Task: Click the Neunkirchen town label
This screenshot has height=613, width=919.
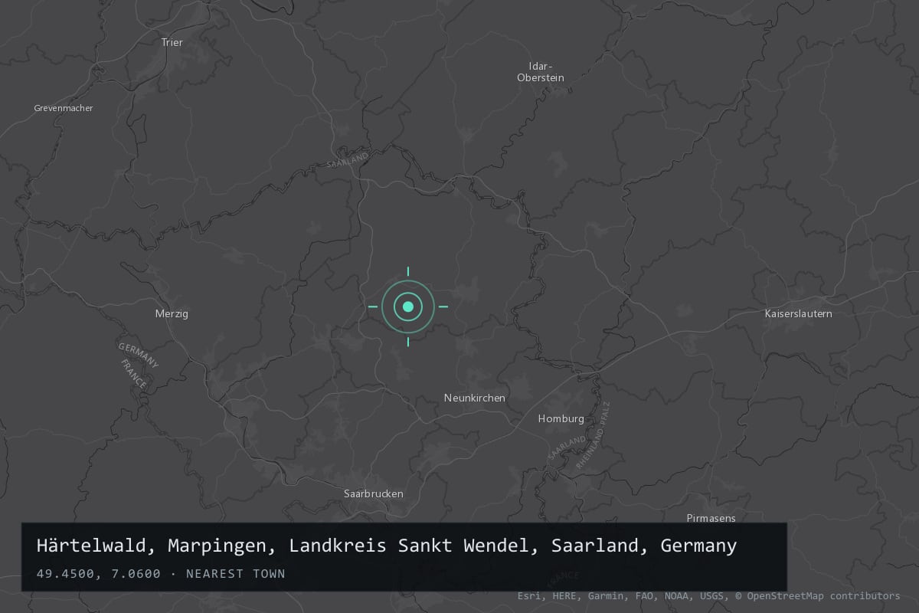Action: click(475, 398)
